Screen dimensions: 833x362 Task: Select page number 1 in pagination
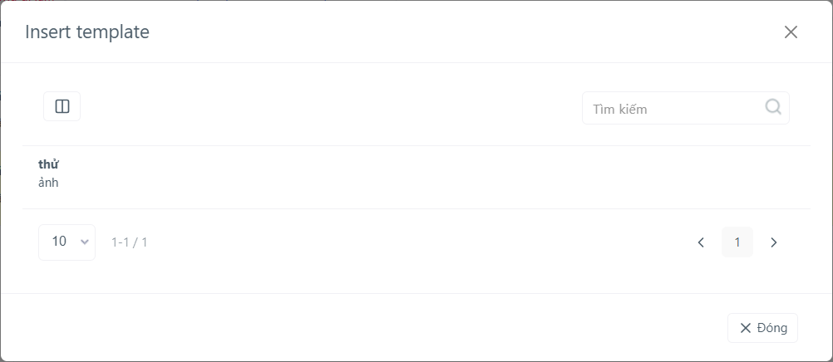737,242
